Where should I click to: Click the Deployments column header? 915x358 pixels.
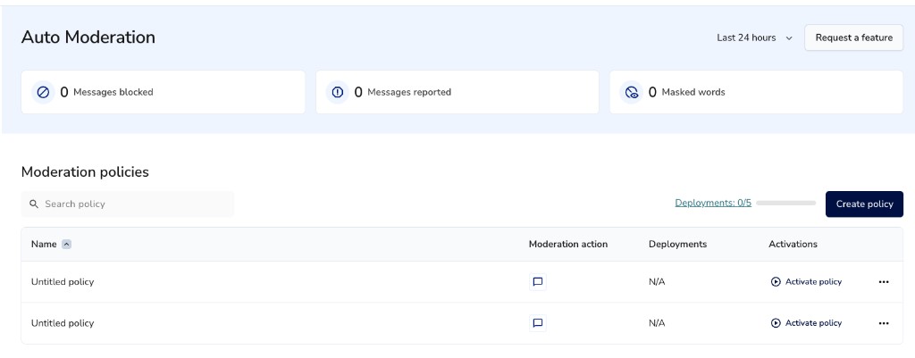coord(677,245)
